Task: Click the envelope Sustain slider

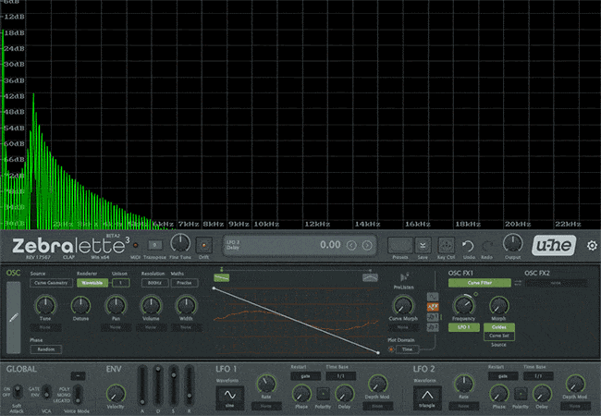Action: tap(174, 385)
